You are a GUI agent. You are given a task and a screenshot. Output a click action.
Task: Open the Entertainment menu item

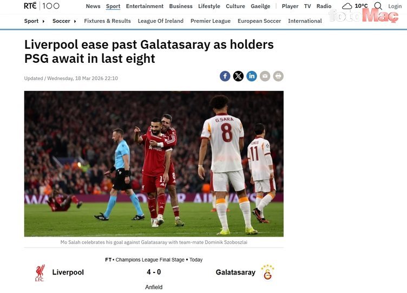click(x=145, y=6)
